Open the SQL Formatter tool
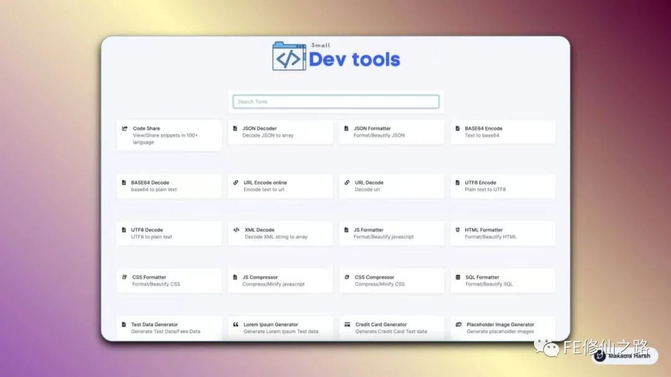This screenshot has width=671, height=377. coord(502,280)
